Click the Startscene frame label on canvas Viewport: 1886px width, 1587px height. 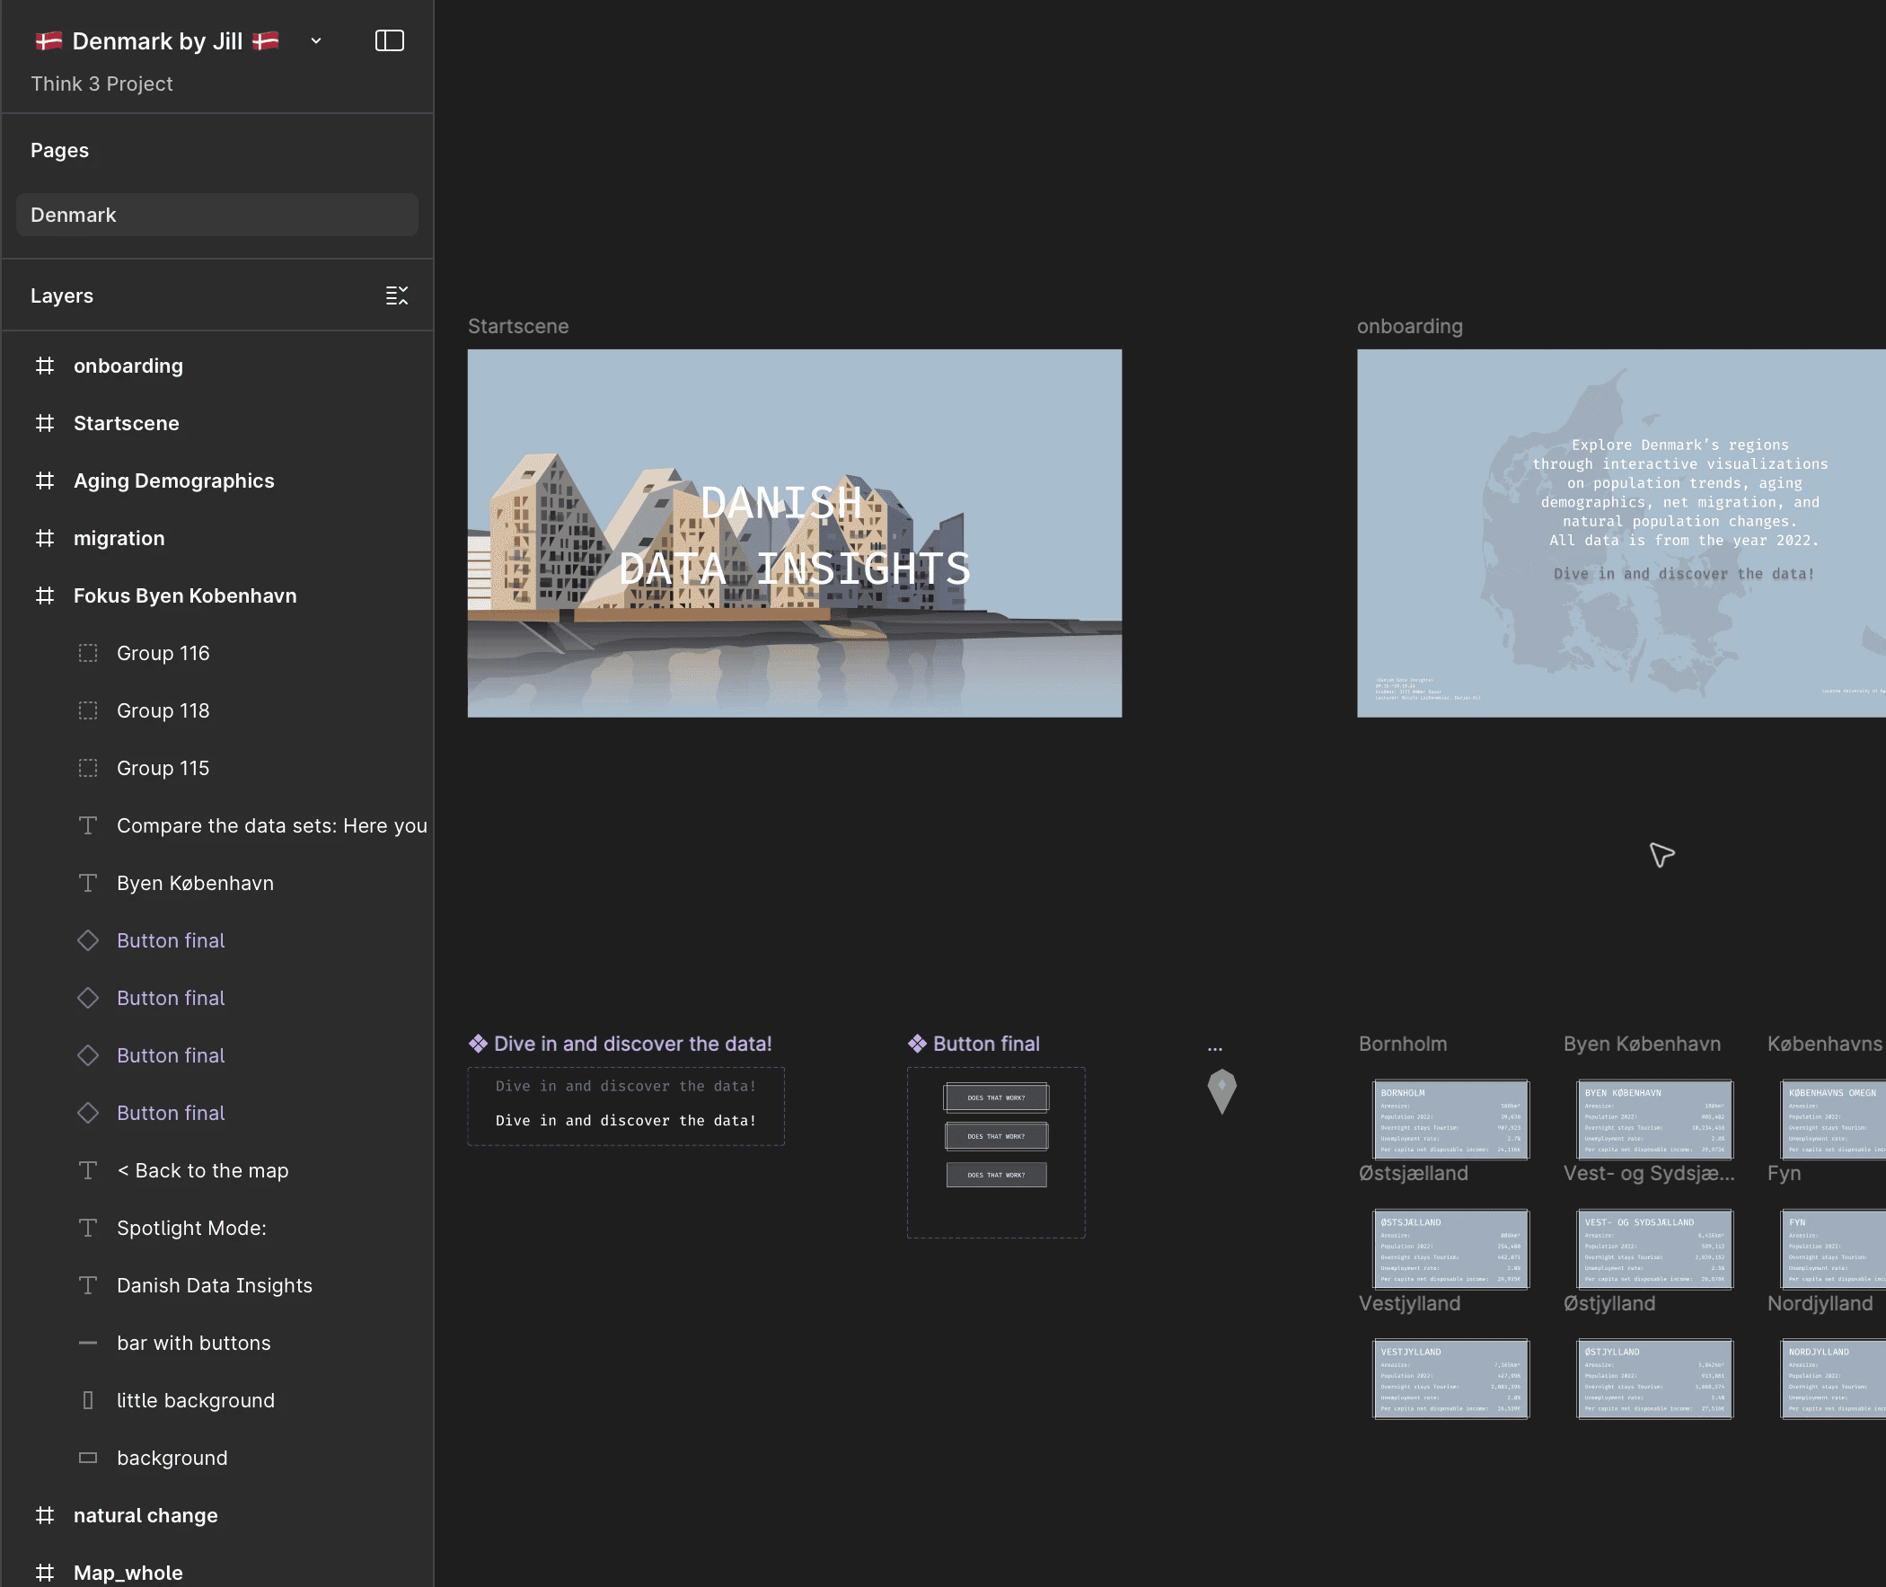[518, 326]
